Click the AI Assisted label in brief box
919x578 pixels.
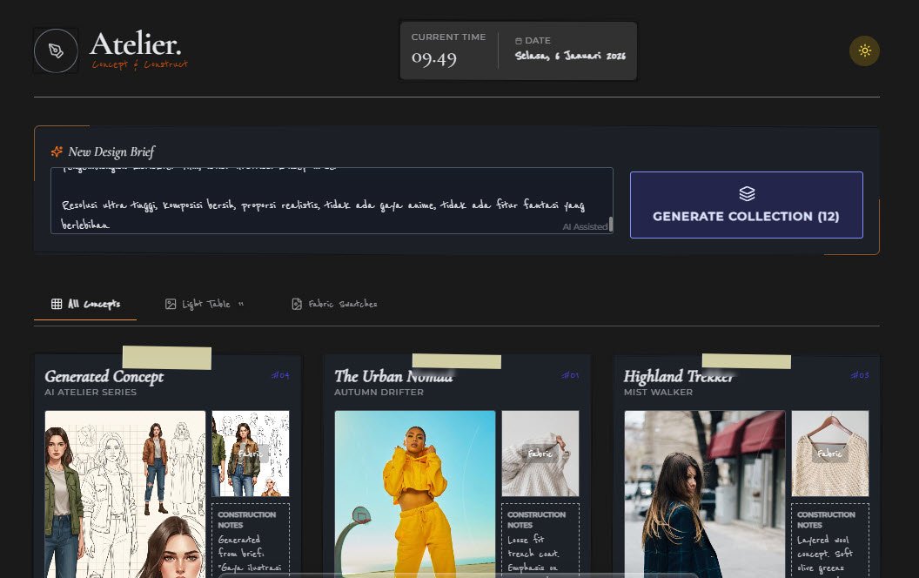pos(585,227)
